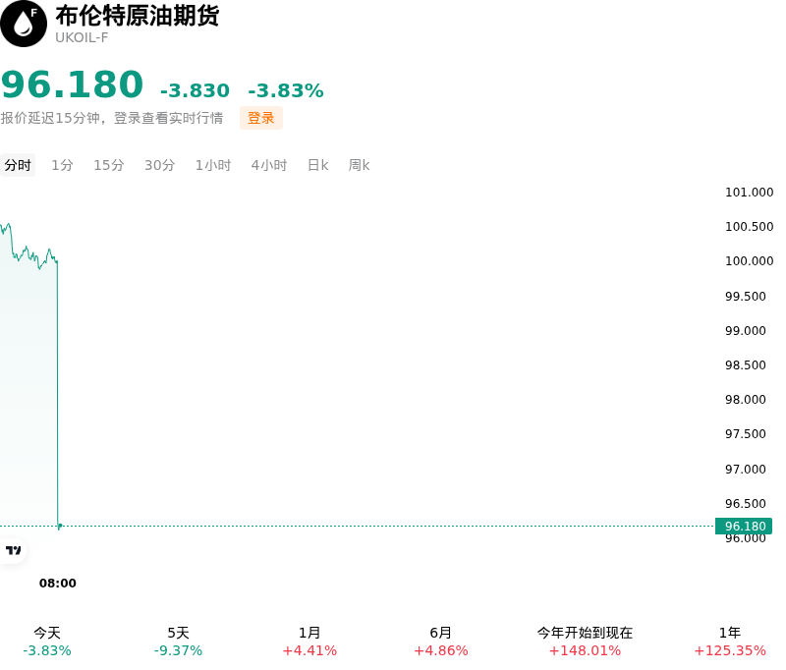Click the 08:00 time axis label
The height and width of the screenshot is (670, 786).
[58, 583]
